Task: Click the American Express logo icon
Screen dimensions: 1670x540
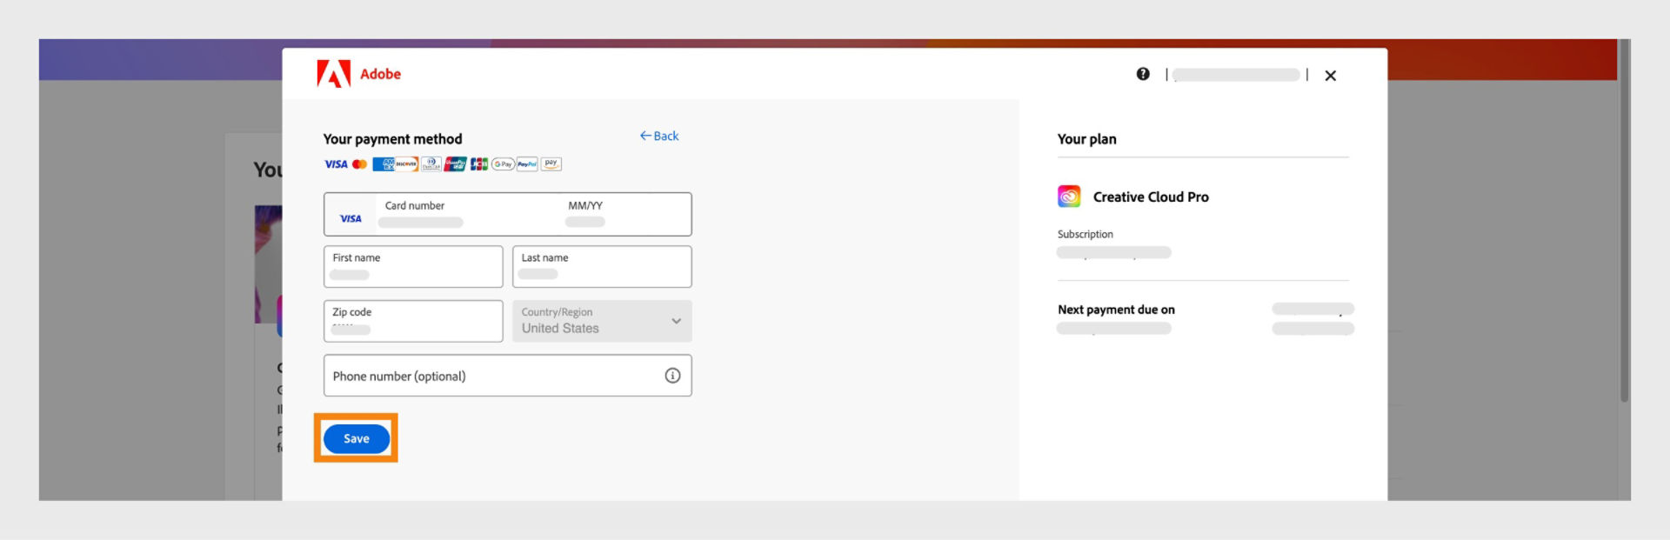Action: [384, 163]
